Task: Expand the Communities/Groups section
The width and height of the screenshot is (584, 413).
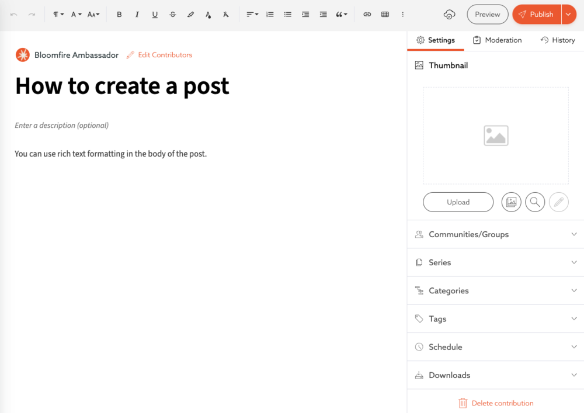Action: pos(496,235)
